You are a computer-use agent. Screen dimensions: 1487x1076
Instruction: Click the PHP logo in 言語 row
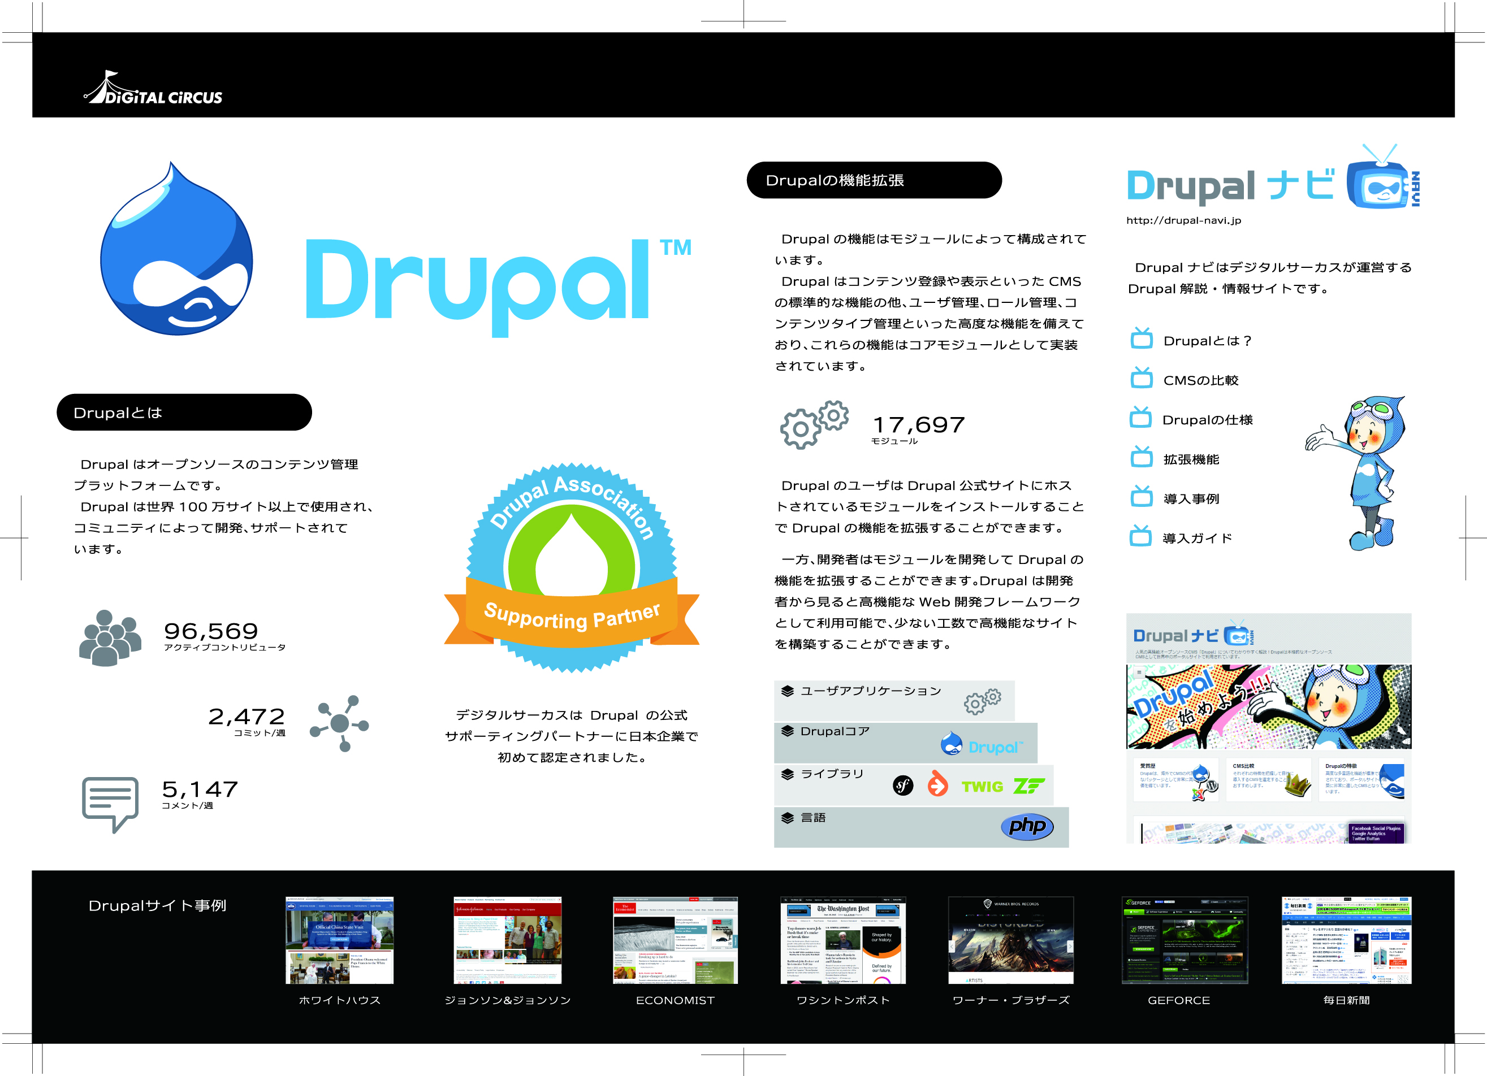[x=1027, y=826]
